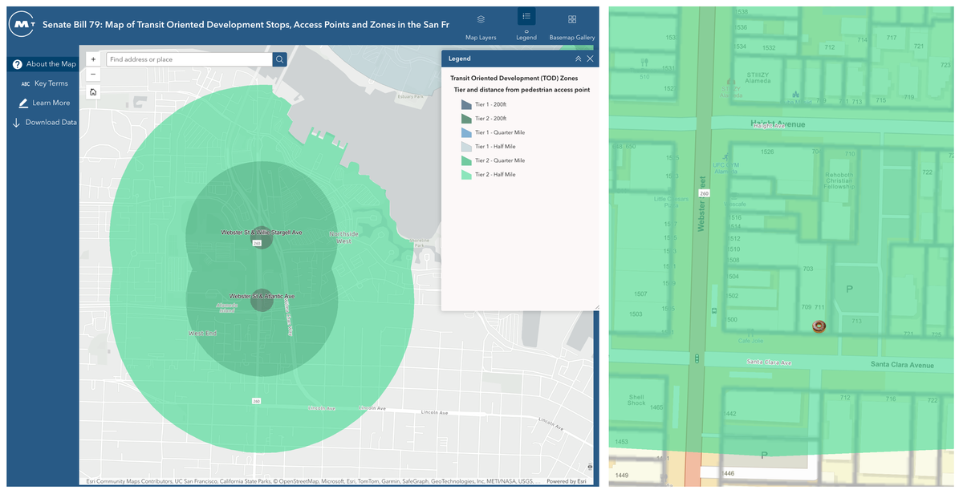
Task: Click the Lincoln Ave road label near route 260
Action: [x=320, y=408]
